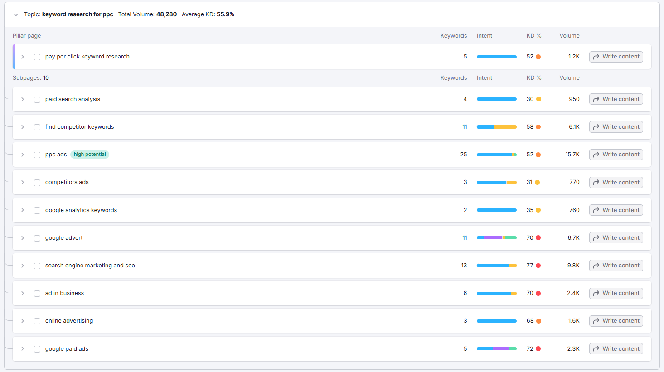Check the online advertising checkbox
This screenshot has width=664, height=372.
coord(37,321)
